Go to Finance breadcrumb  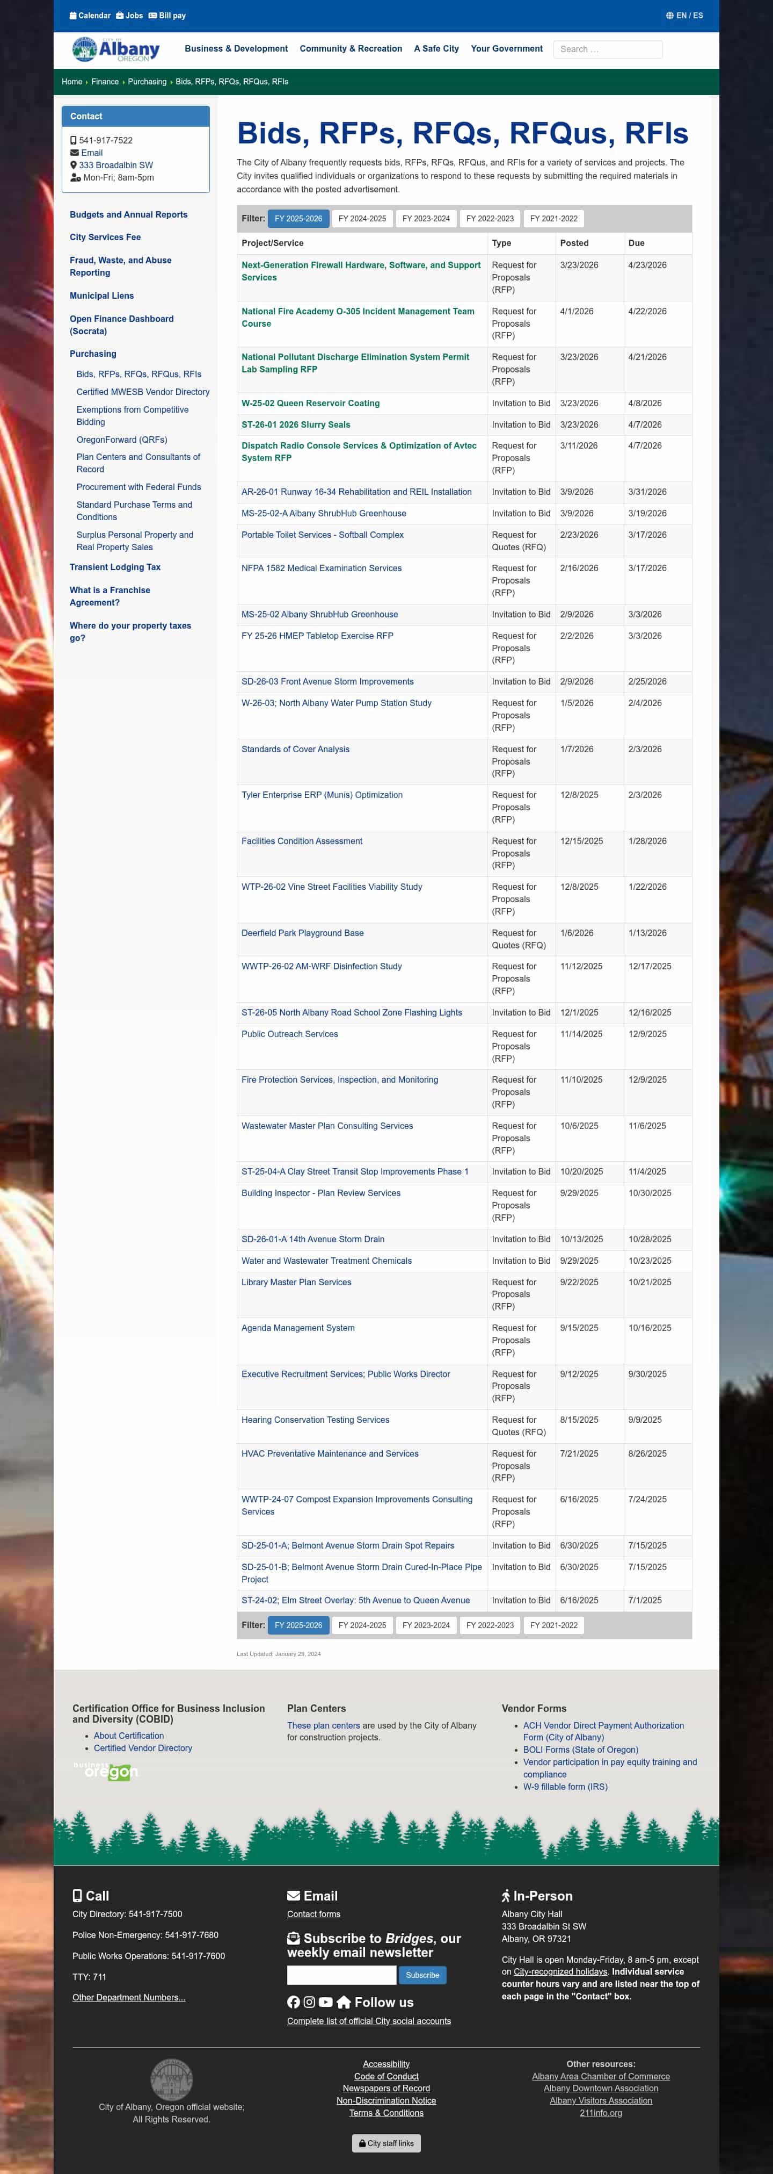tap(105, 82)
